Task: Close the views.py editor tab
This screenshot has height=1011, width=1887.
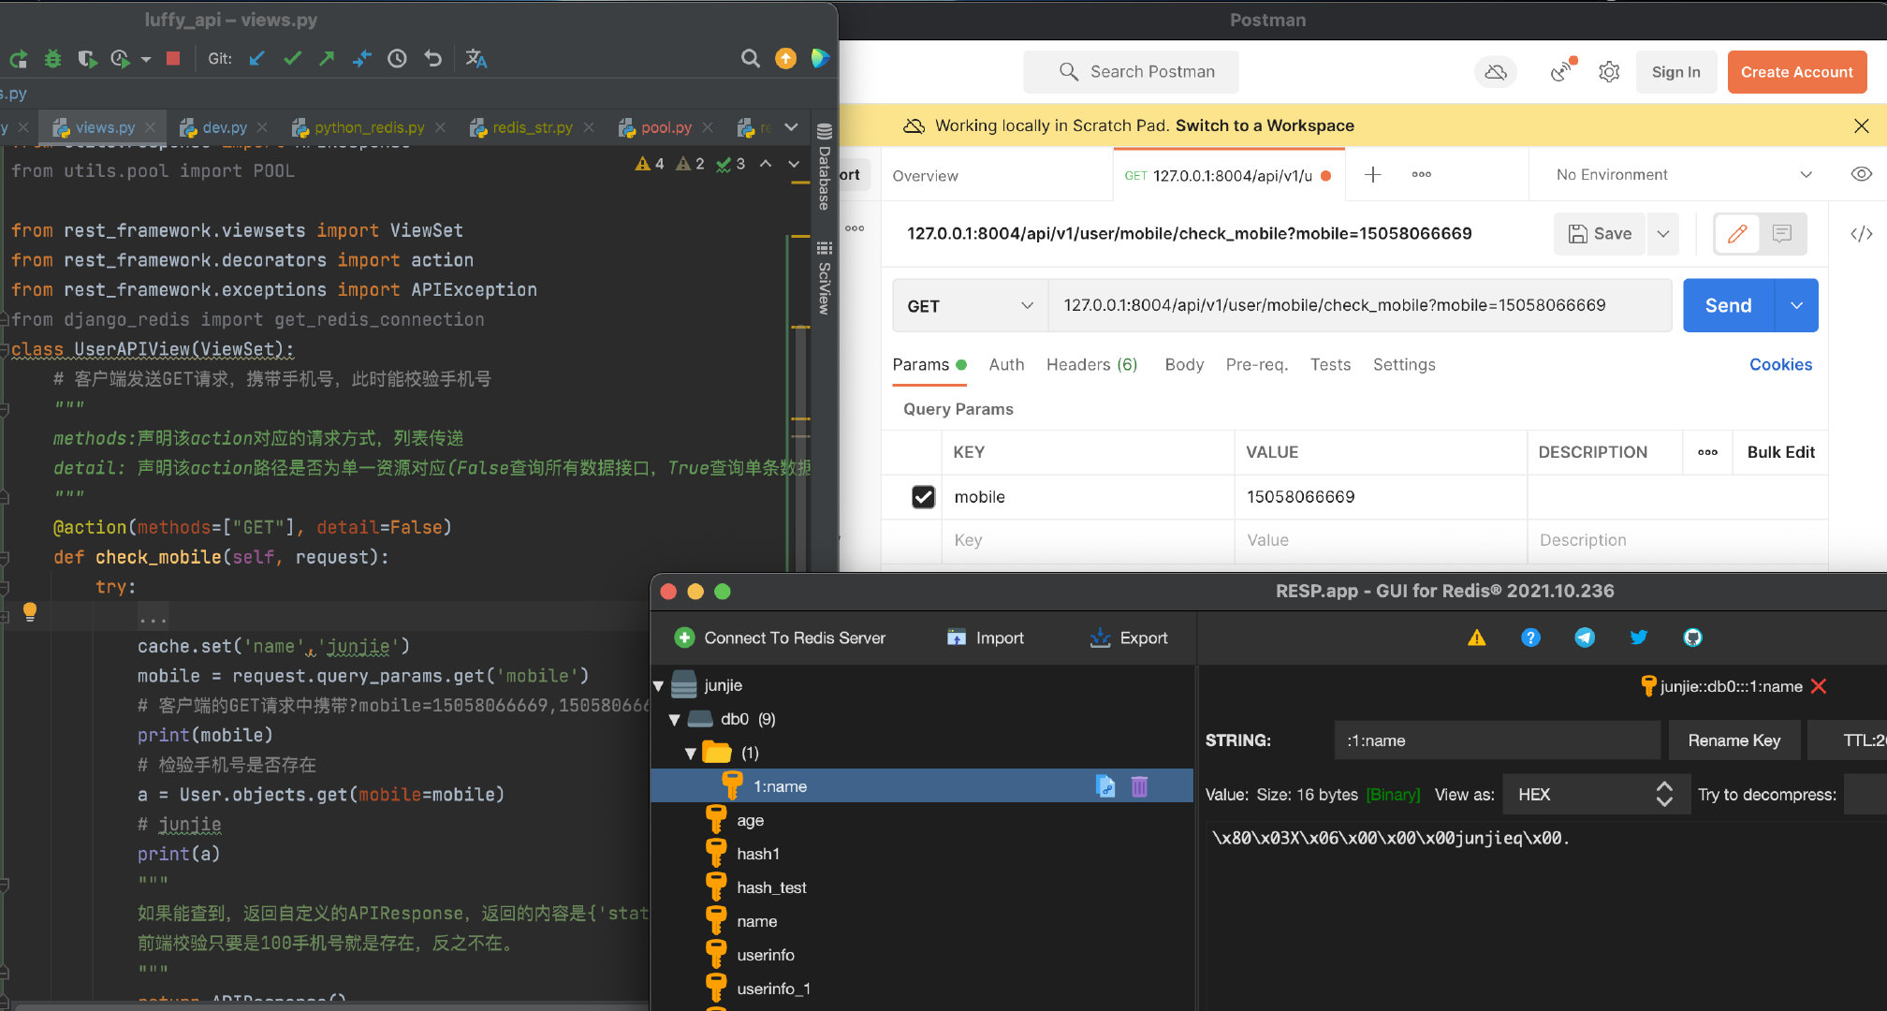Action: (151, 127)
